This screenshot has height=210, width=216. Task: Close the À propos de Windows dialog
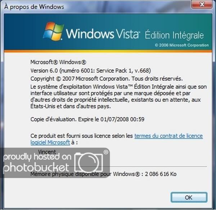click(202, 4)
